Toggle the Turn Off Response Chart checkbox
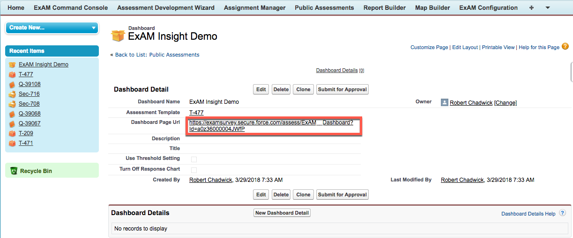Viewport: 573px width, 238px height. coord(194,170)
